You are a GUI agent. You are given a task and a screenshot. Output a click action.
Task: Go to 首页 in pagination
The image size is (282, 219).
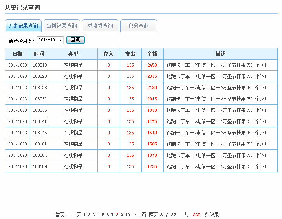point(60,215)
